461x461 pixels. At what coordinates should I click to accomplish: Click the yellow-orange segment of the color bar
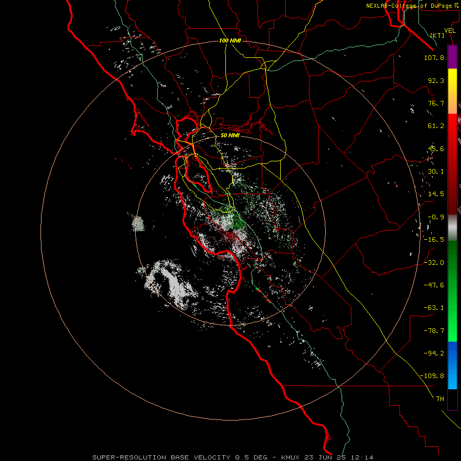coord(452,91)
